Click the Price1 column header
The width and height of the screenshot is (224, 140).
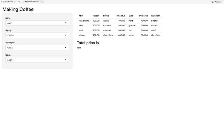96,16
